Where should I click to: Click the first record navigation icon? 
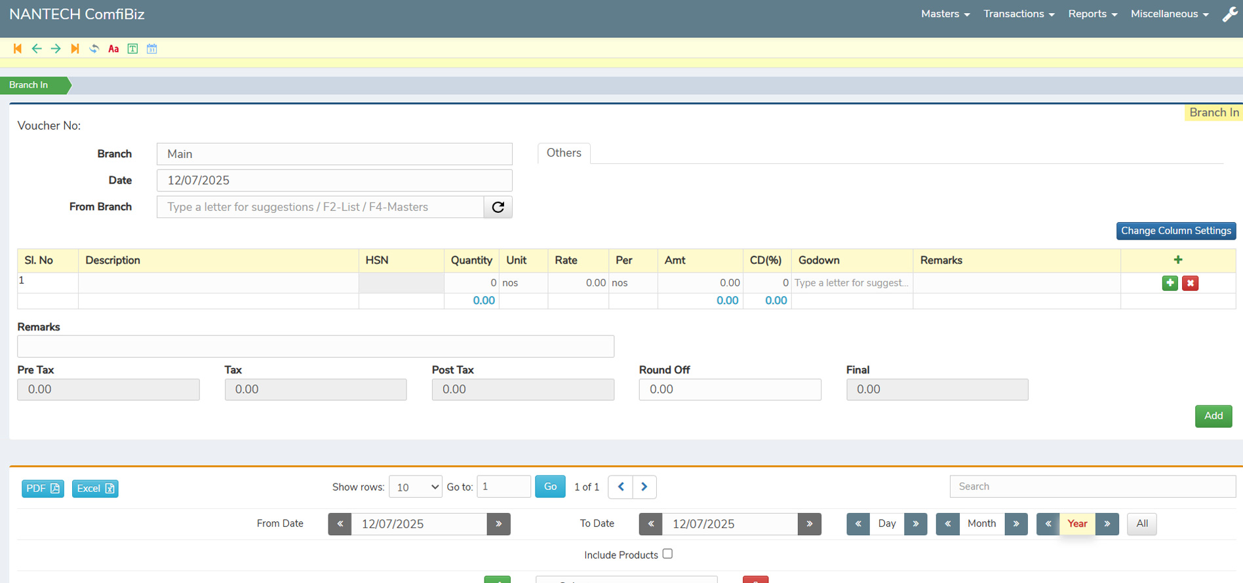(18, 48)
